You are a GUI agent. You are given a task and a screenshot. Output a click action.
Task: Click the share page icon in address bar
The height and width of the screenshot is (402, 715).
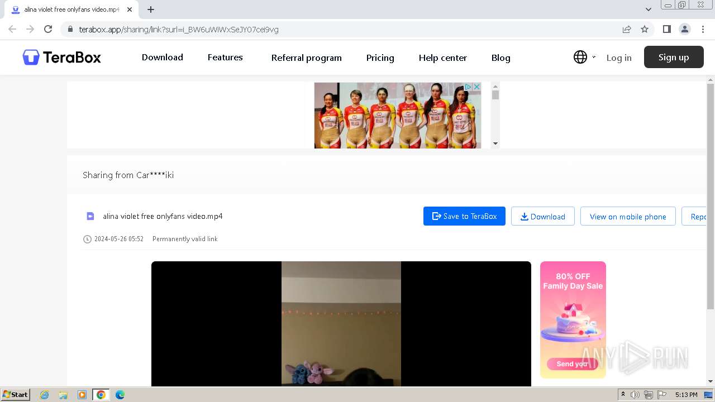tap(627, 29)
